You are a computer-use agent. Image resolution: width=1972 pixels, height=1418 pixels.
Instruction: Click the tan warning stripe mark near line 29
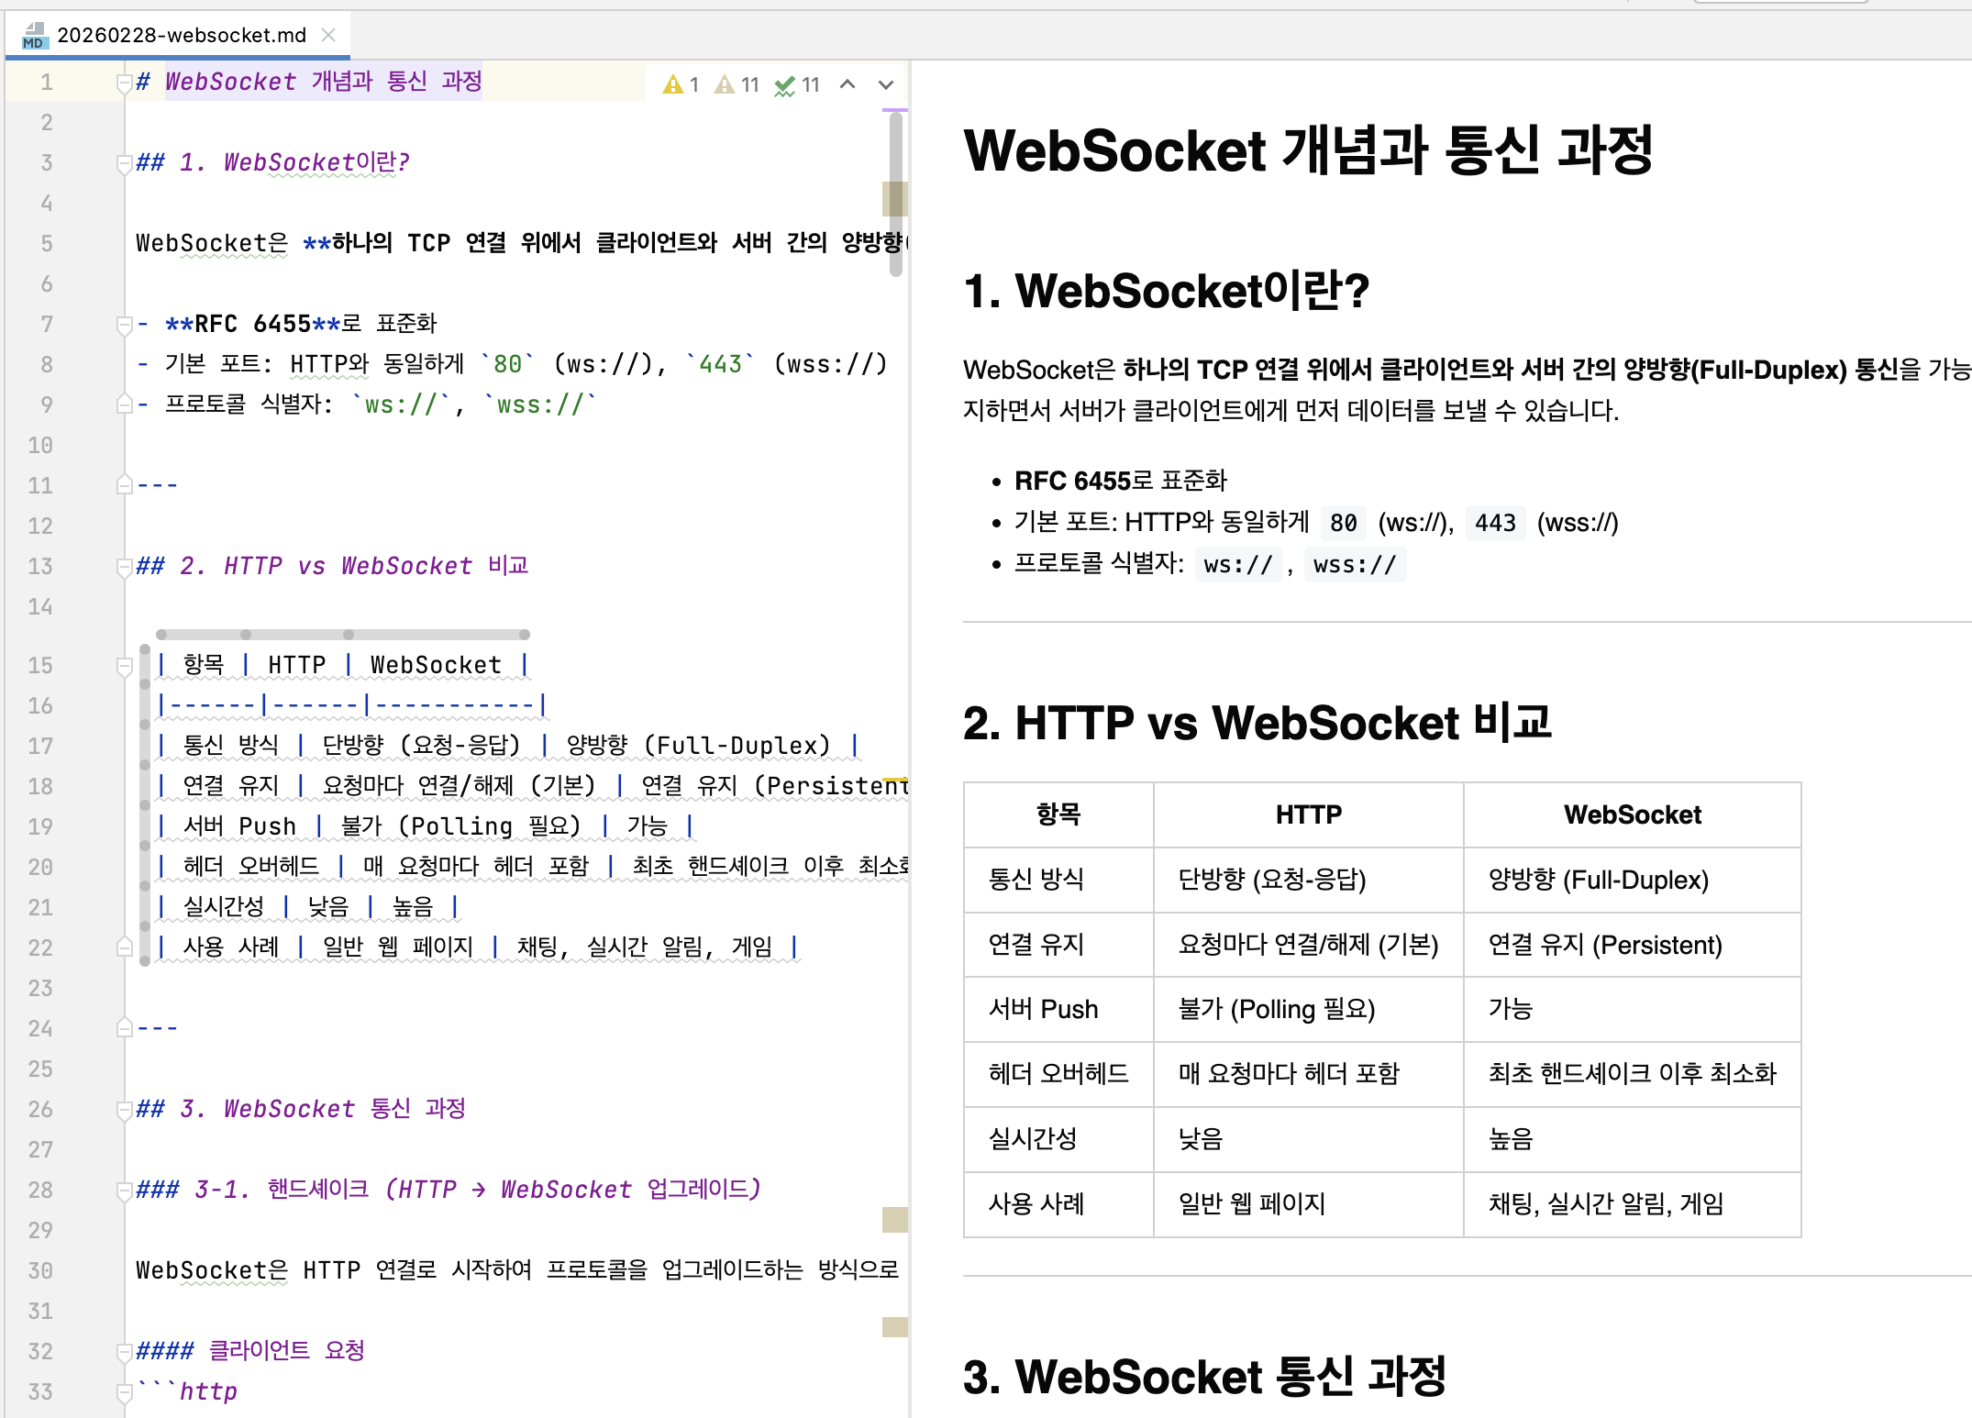pyautogui.click(x=894, y=1220)
